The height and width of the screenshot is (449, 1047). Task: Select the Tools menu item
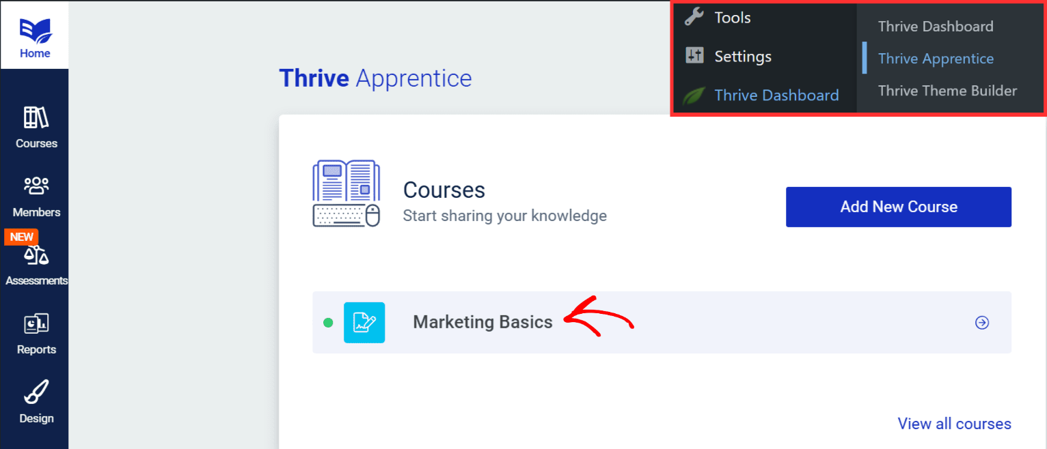coord(733,18)
